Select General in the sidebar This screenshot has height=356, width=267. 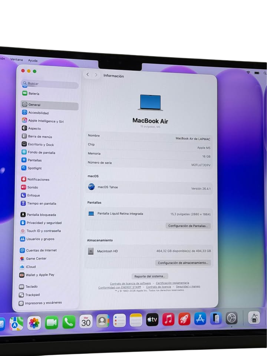[x=49, y=105]
